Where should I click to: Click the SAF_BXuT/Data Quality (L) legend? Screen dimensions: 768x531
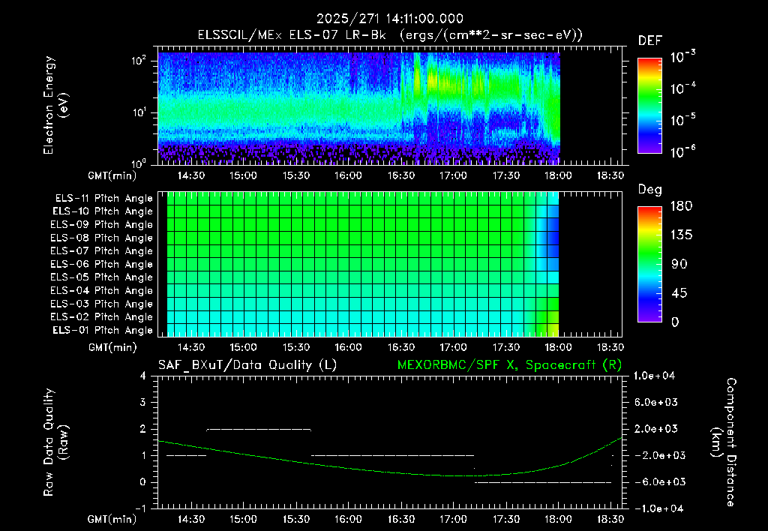pos(247,365)
